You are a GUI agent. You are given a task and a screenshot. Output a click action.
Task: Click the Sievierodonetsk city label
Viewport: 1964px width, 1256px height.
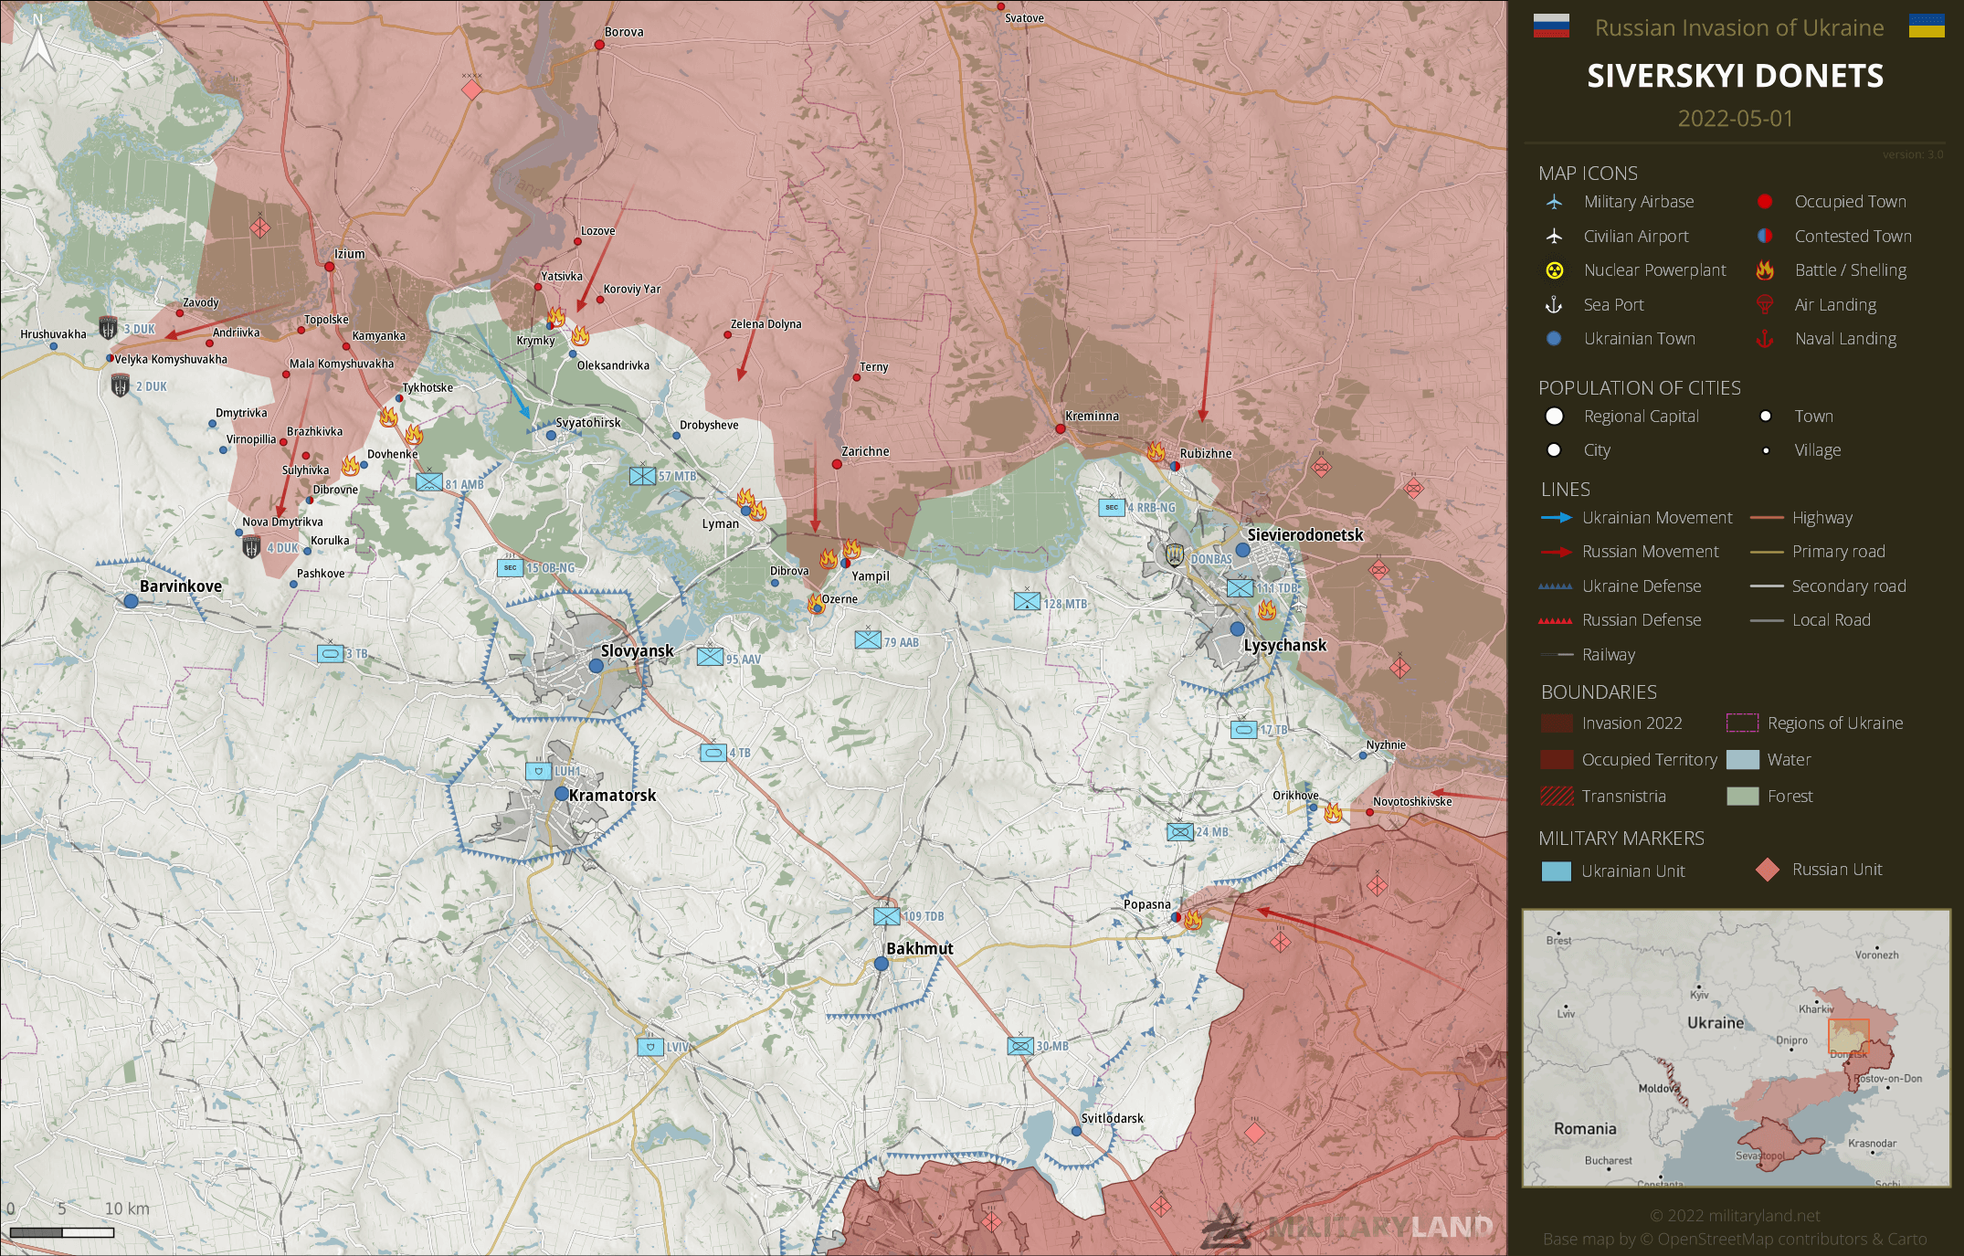(1304, 535)
